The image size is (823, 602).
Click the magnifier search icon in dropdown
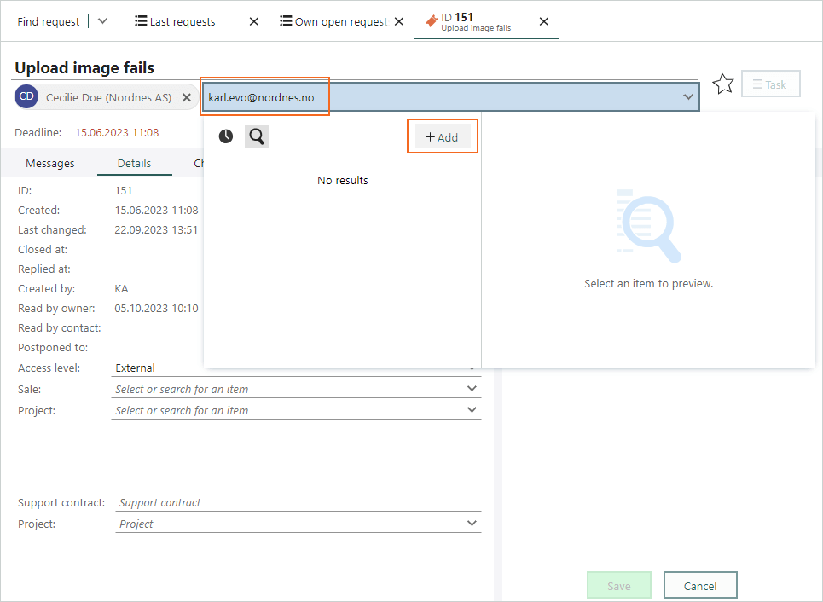[x=257, y=136]
